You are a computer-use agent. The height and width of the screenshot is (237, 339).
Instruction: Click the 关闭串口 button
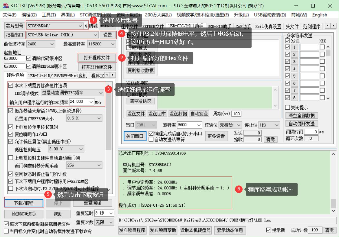click(135, 136)
